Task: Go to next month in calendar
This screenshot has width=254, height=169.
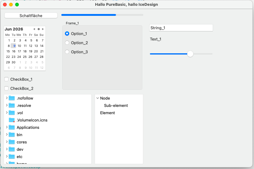Action: [x=43, y=29]
